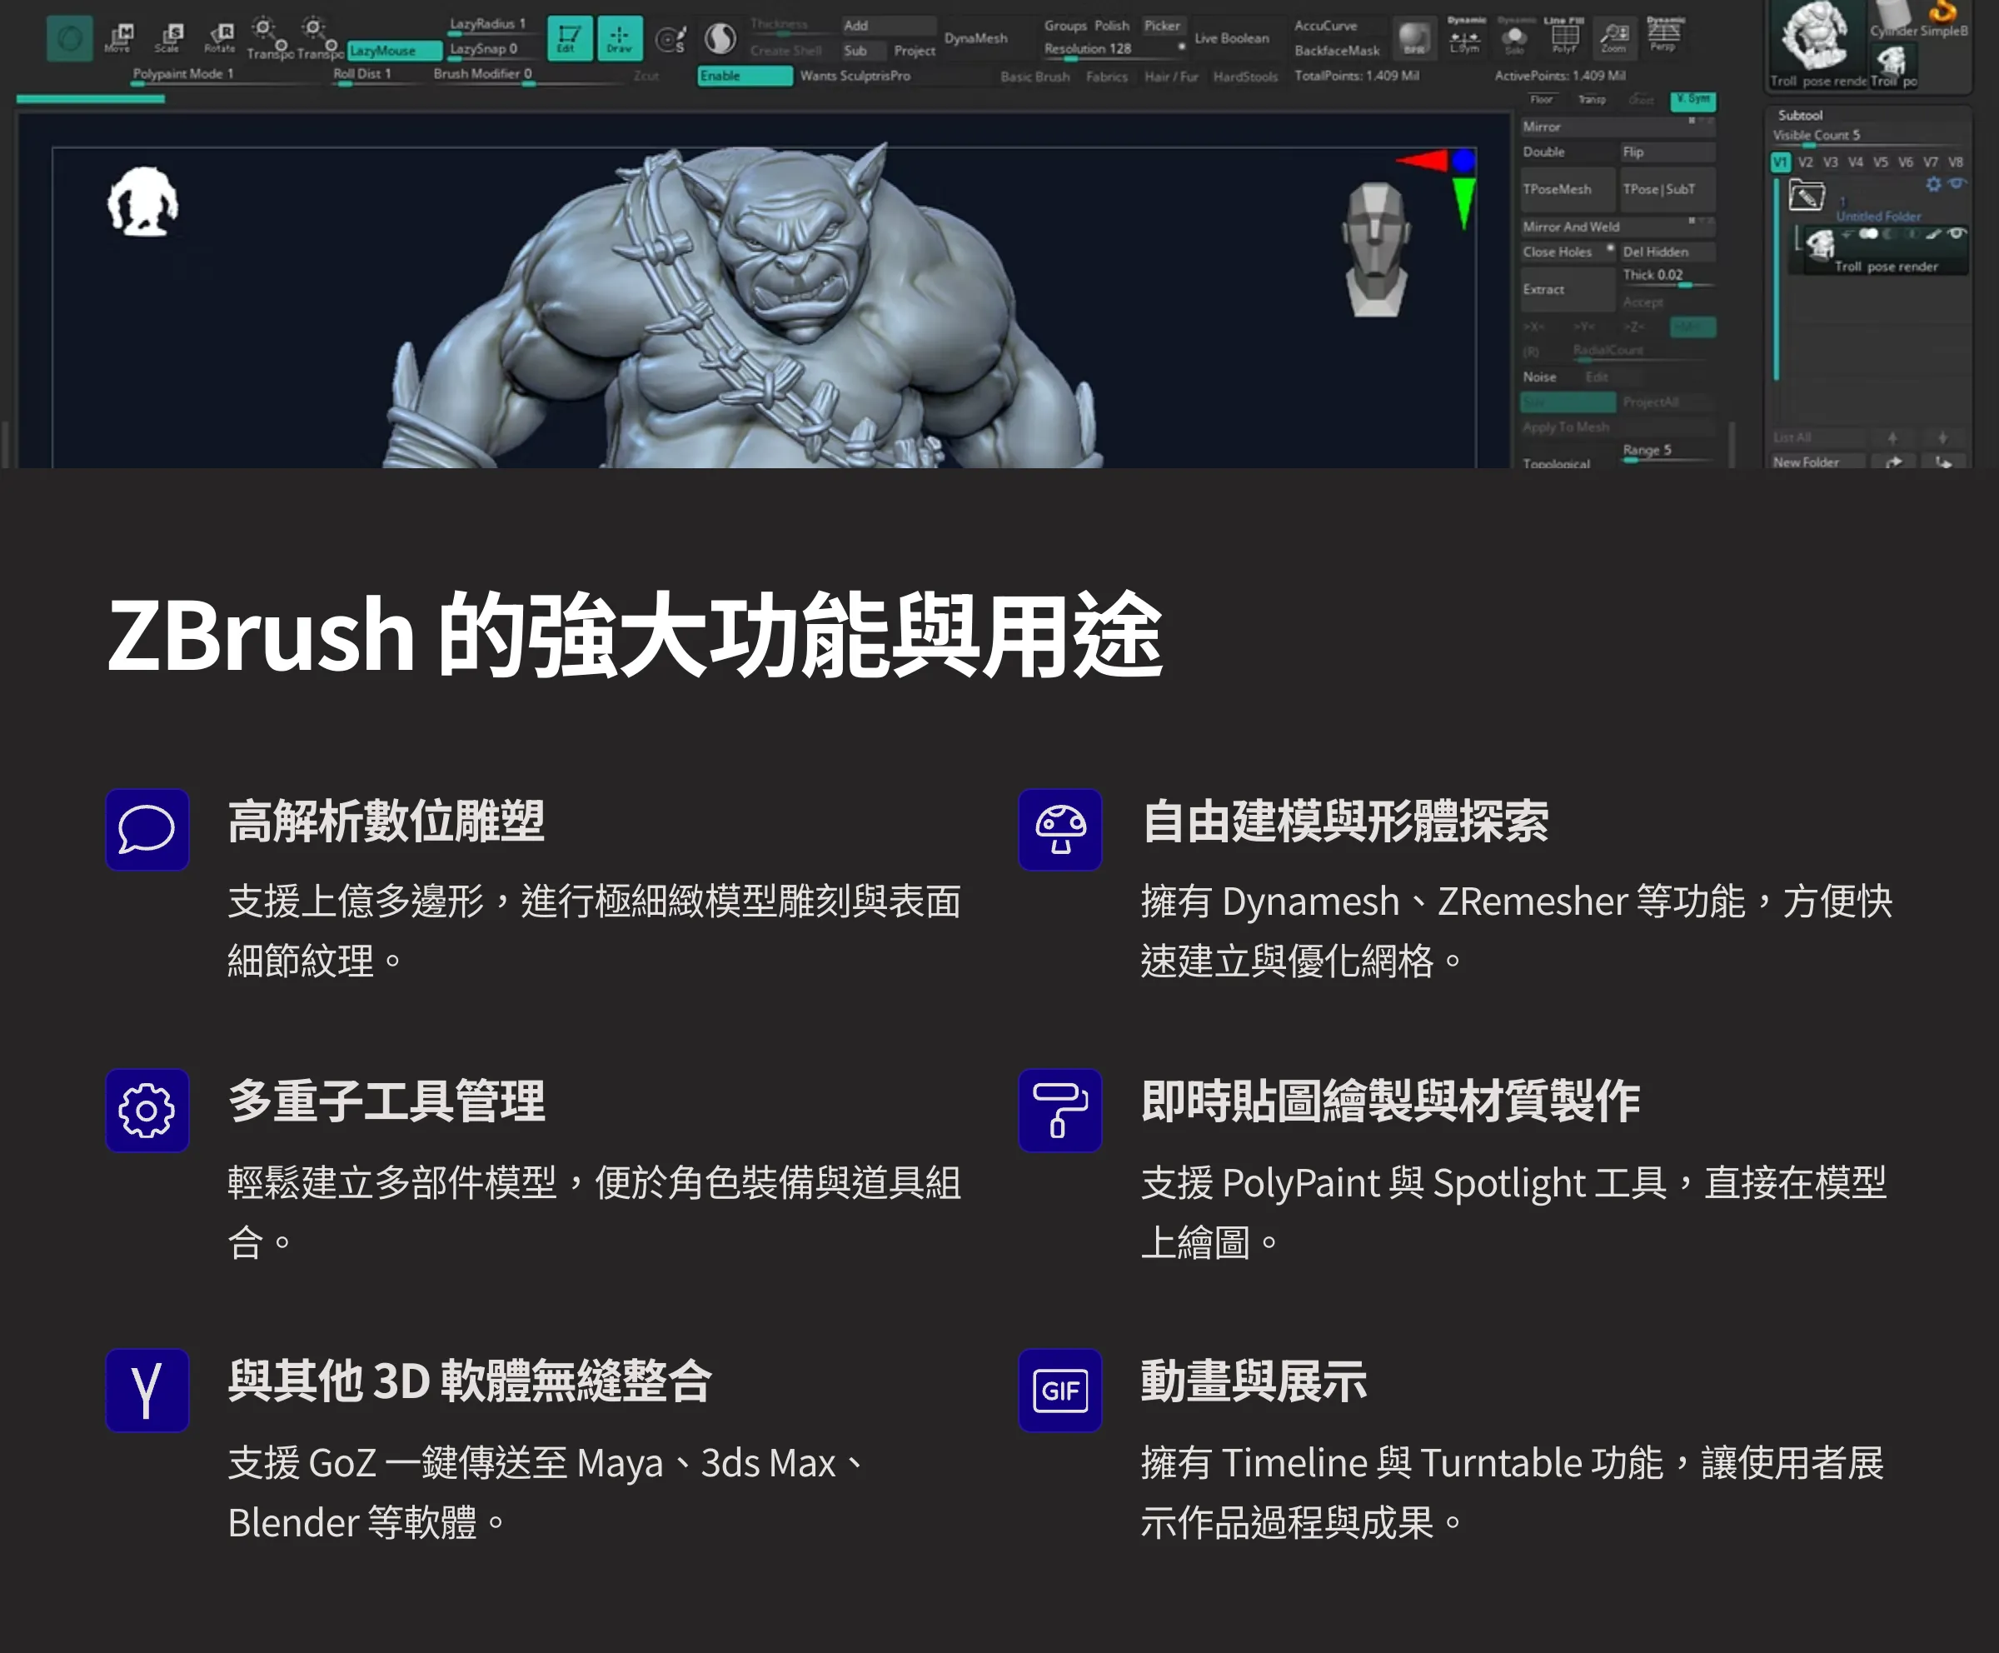Click the brush target icon beside Draw
This screenshot has width=1999, height=1653.
(670, 39)
